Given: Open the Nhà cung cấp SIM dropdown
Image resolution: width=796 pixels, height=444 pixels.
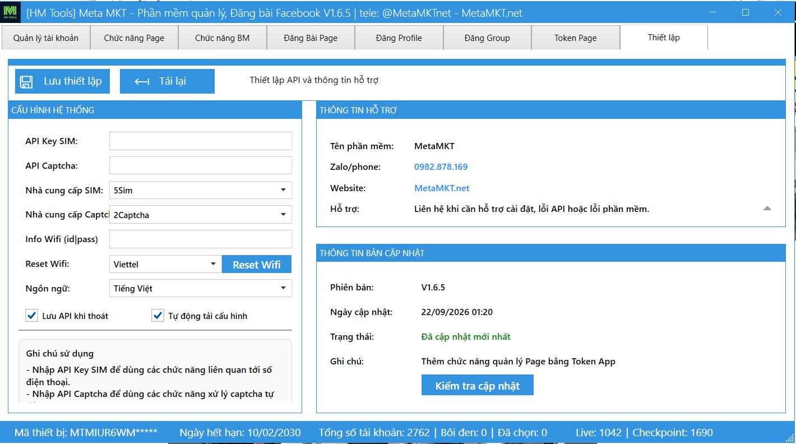Looking at the screenshot, I should point(201,190).
